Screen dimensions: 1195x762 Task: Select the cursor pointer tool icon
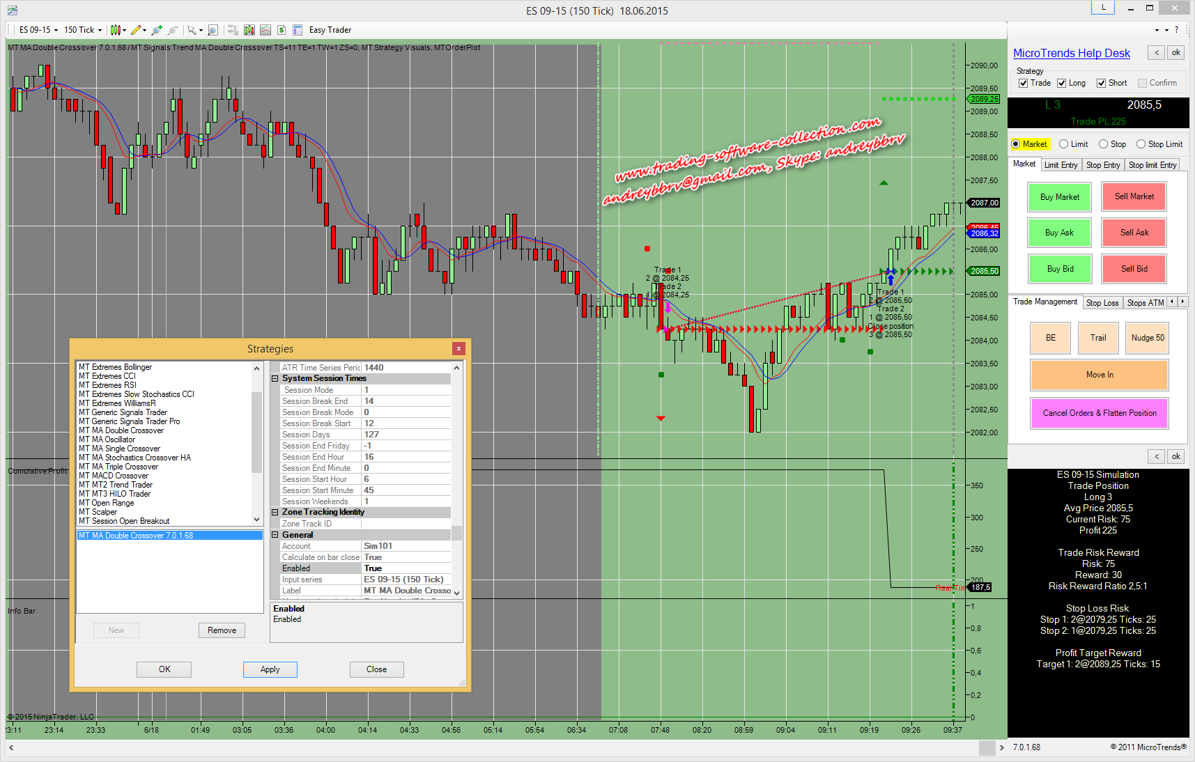[x=192, y=30]
